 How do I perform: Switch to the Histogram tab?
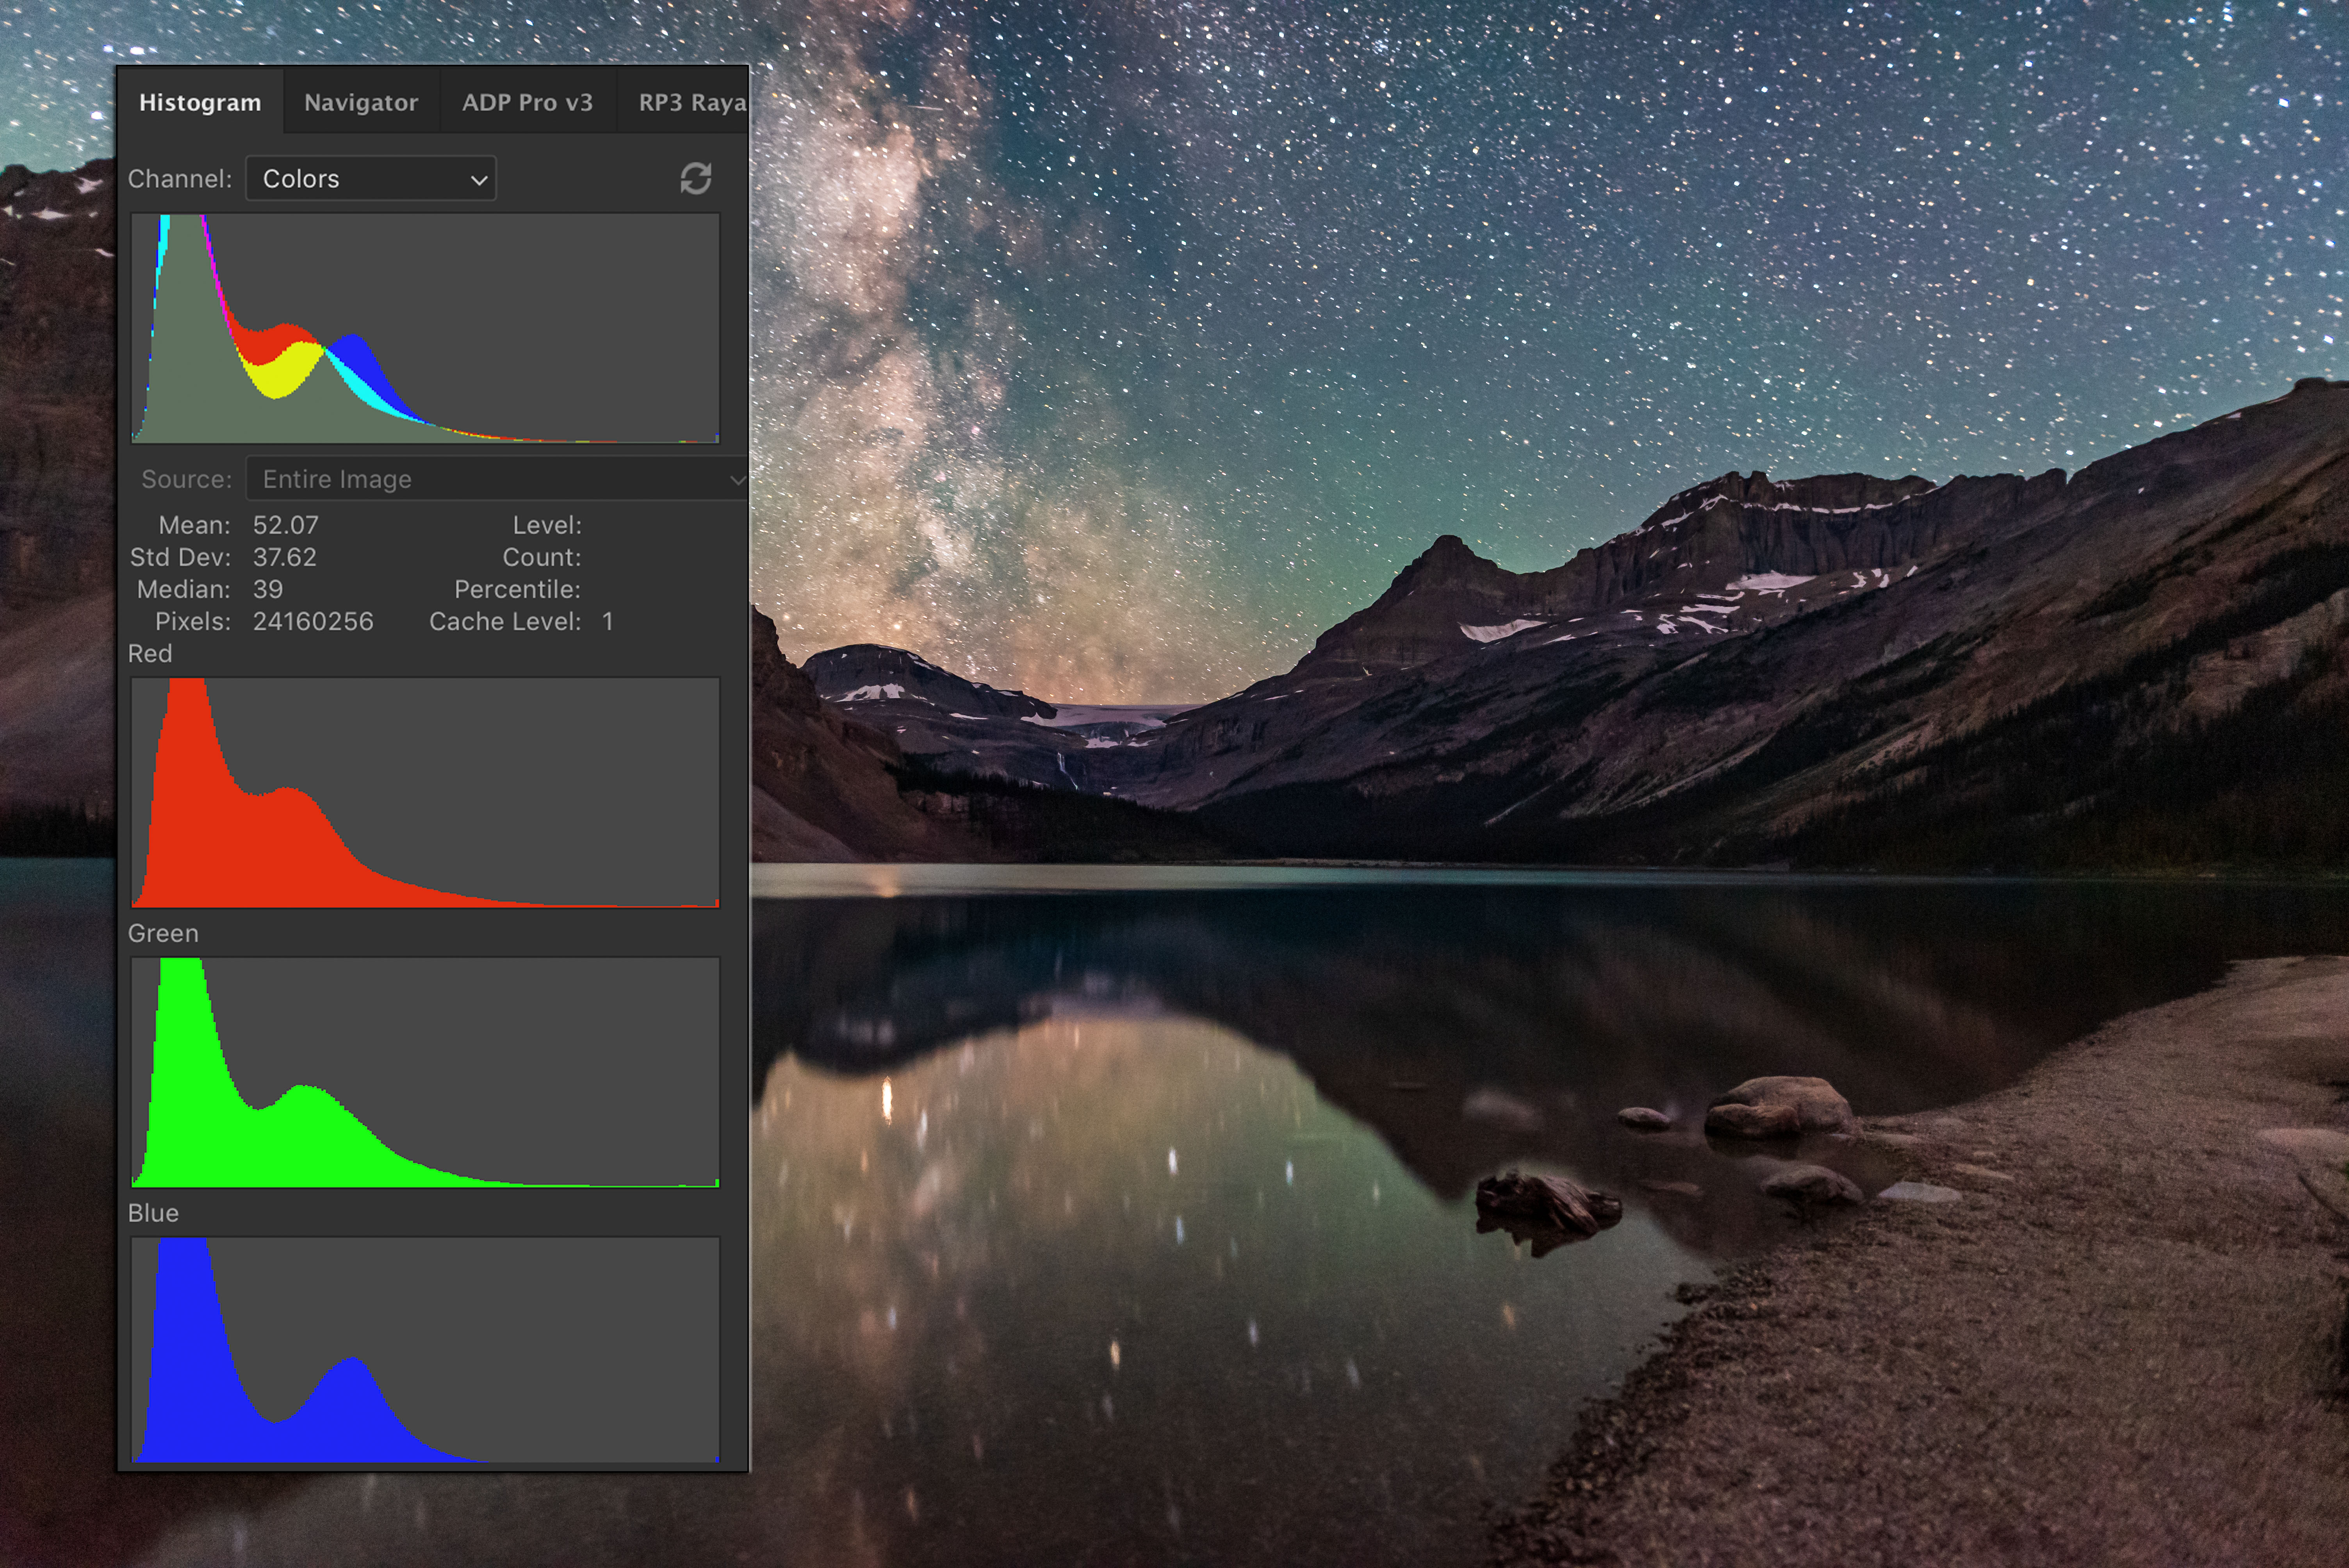pos(200,102)
